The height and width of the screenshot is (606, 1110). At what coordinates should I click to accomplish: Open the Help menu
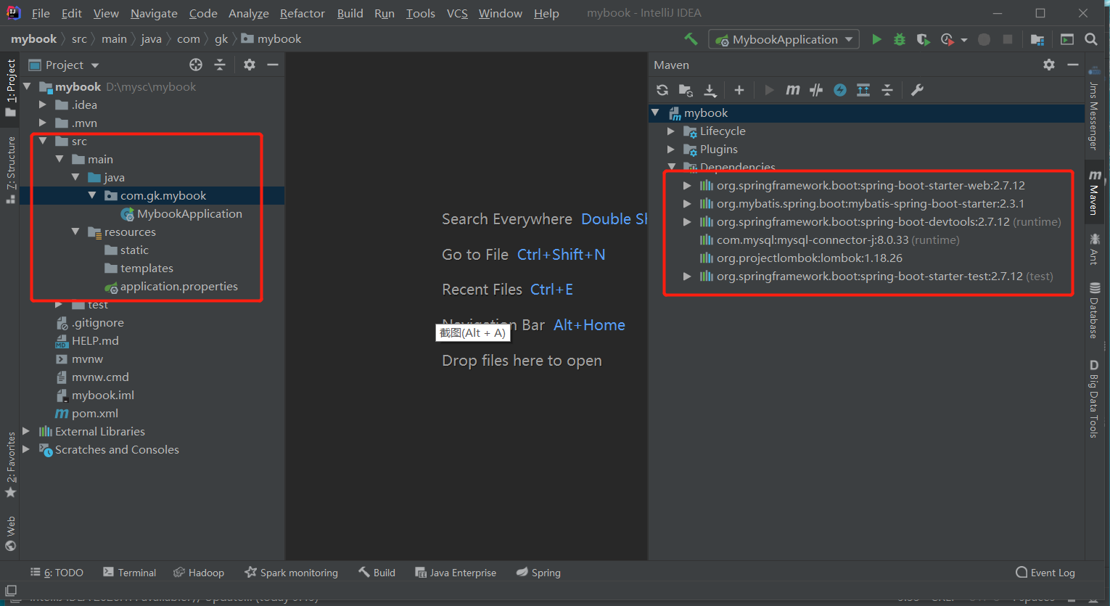point(546,13)
